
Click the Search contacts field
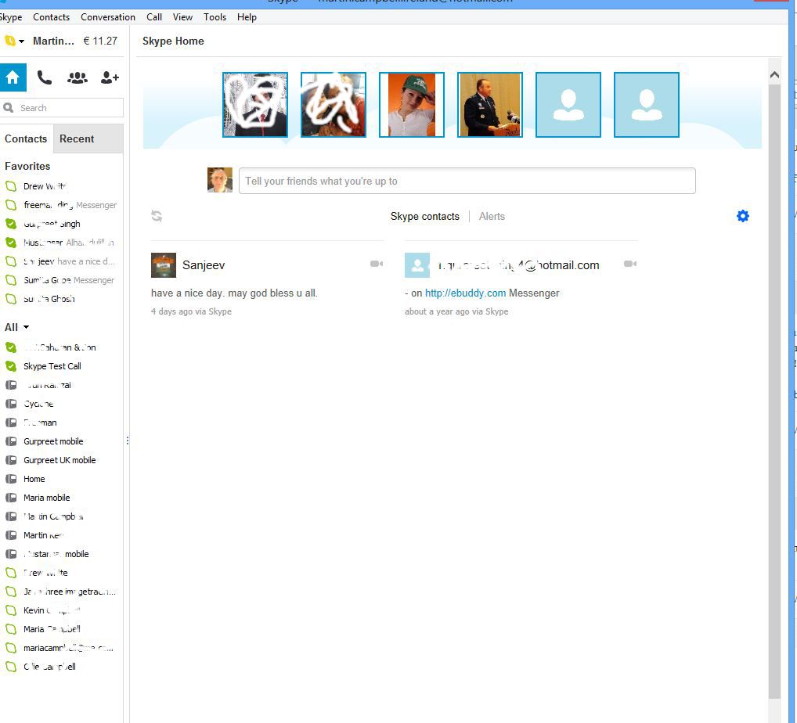tap(62, 108)
